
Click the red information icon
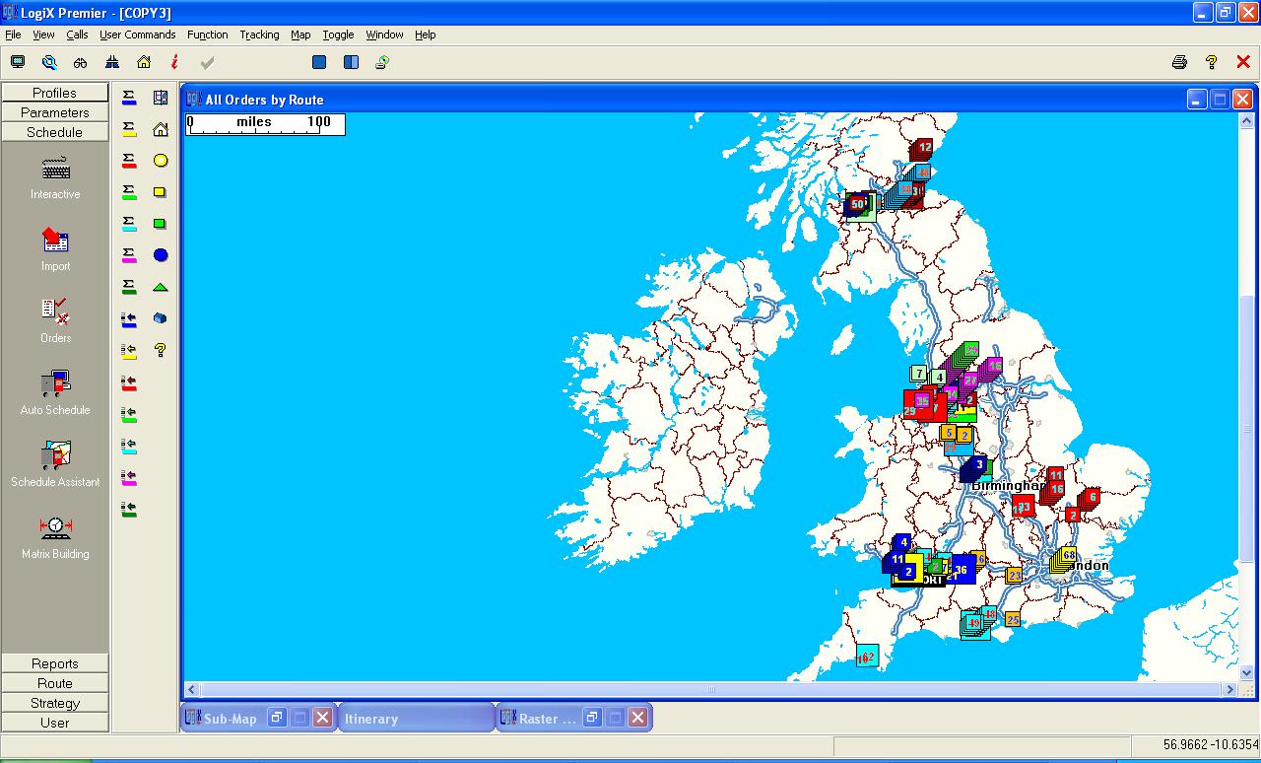coord(174,62)
